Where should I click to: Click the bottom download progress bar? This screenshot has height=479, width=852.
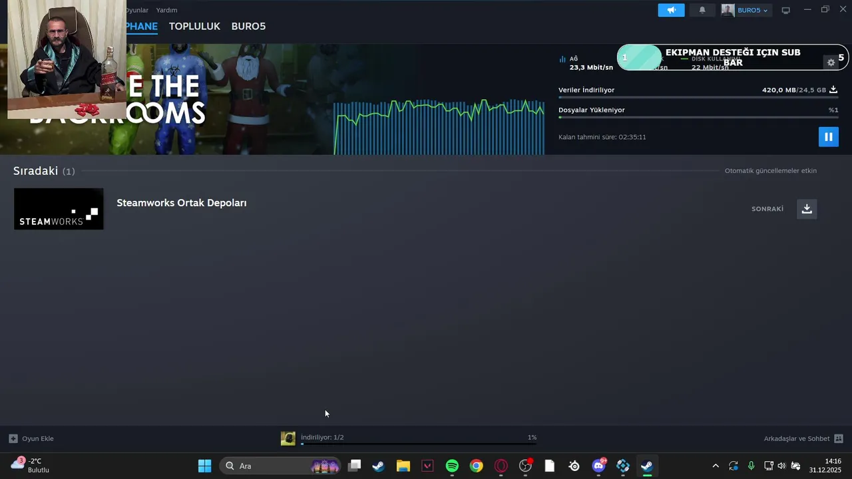(419, 443)
